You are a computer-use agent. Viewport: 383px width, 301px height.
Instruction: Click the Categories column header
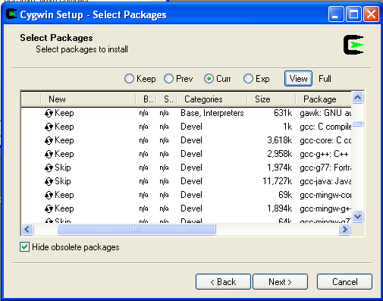tap(212, 99)
